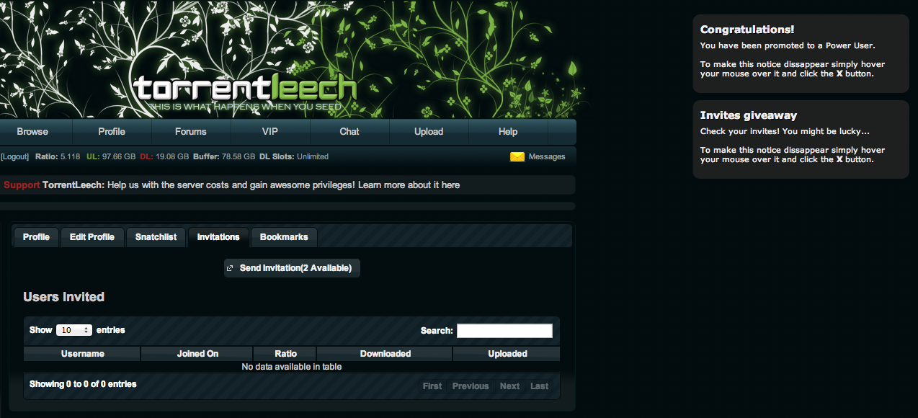Click the Logout link
Screen dimensions: 918x418
pyautogui.click(x=15, y=156)
